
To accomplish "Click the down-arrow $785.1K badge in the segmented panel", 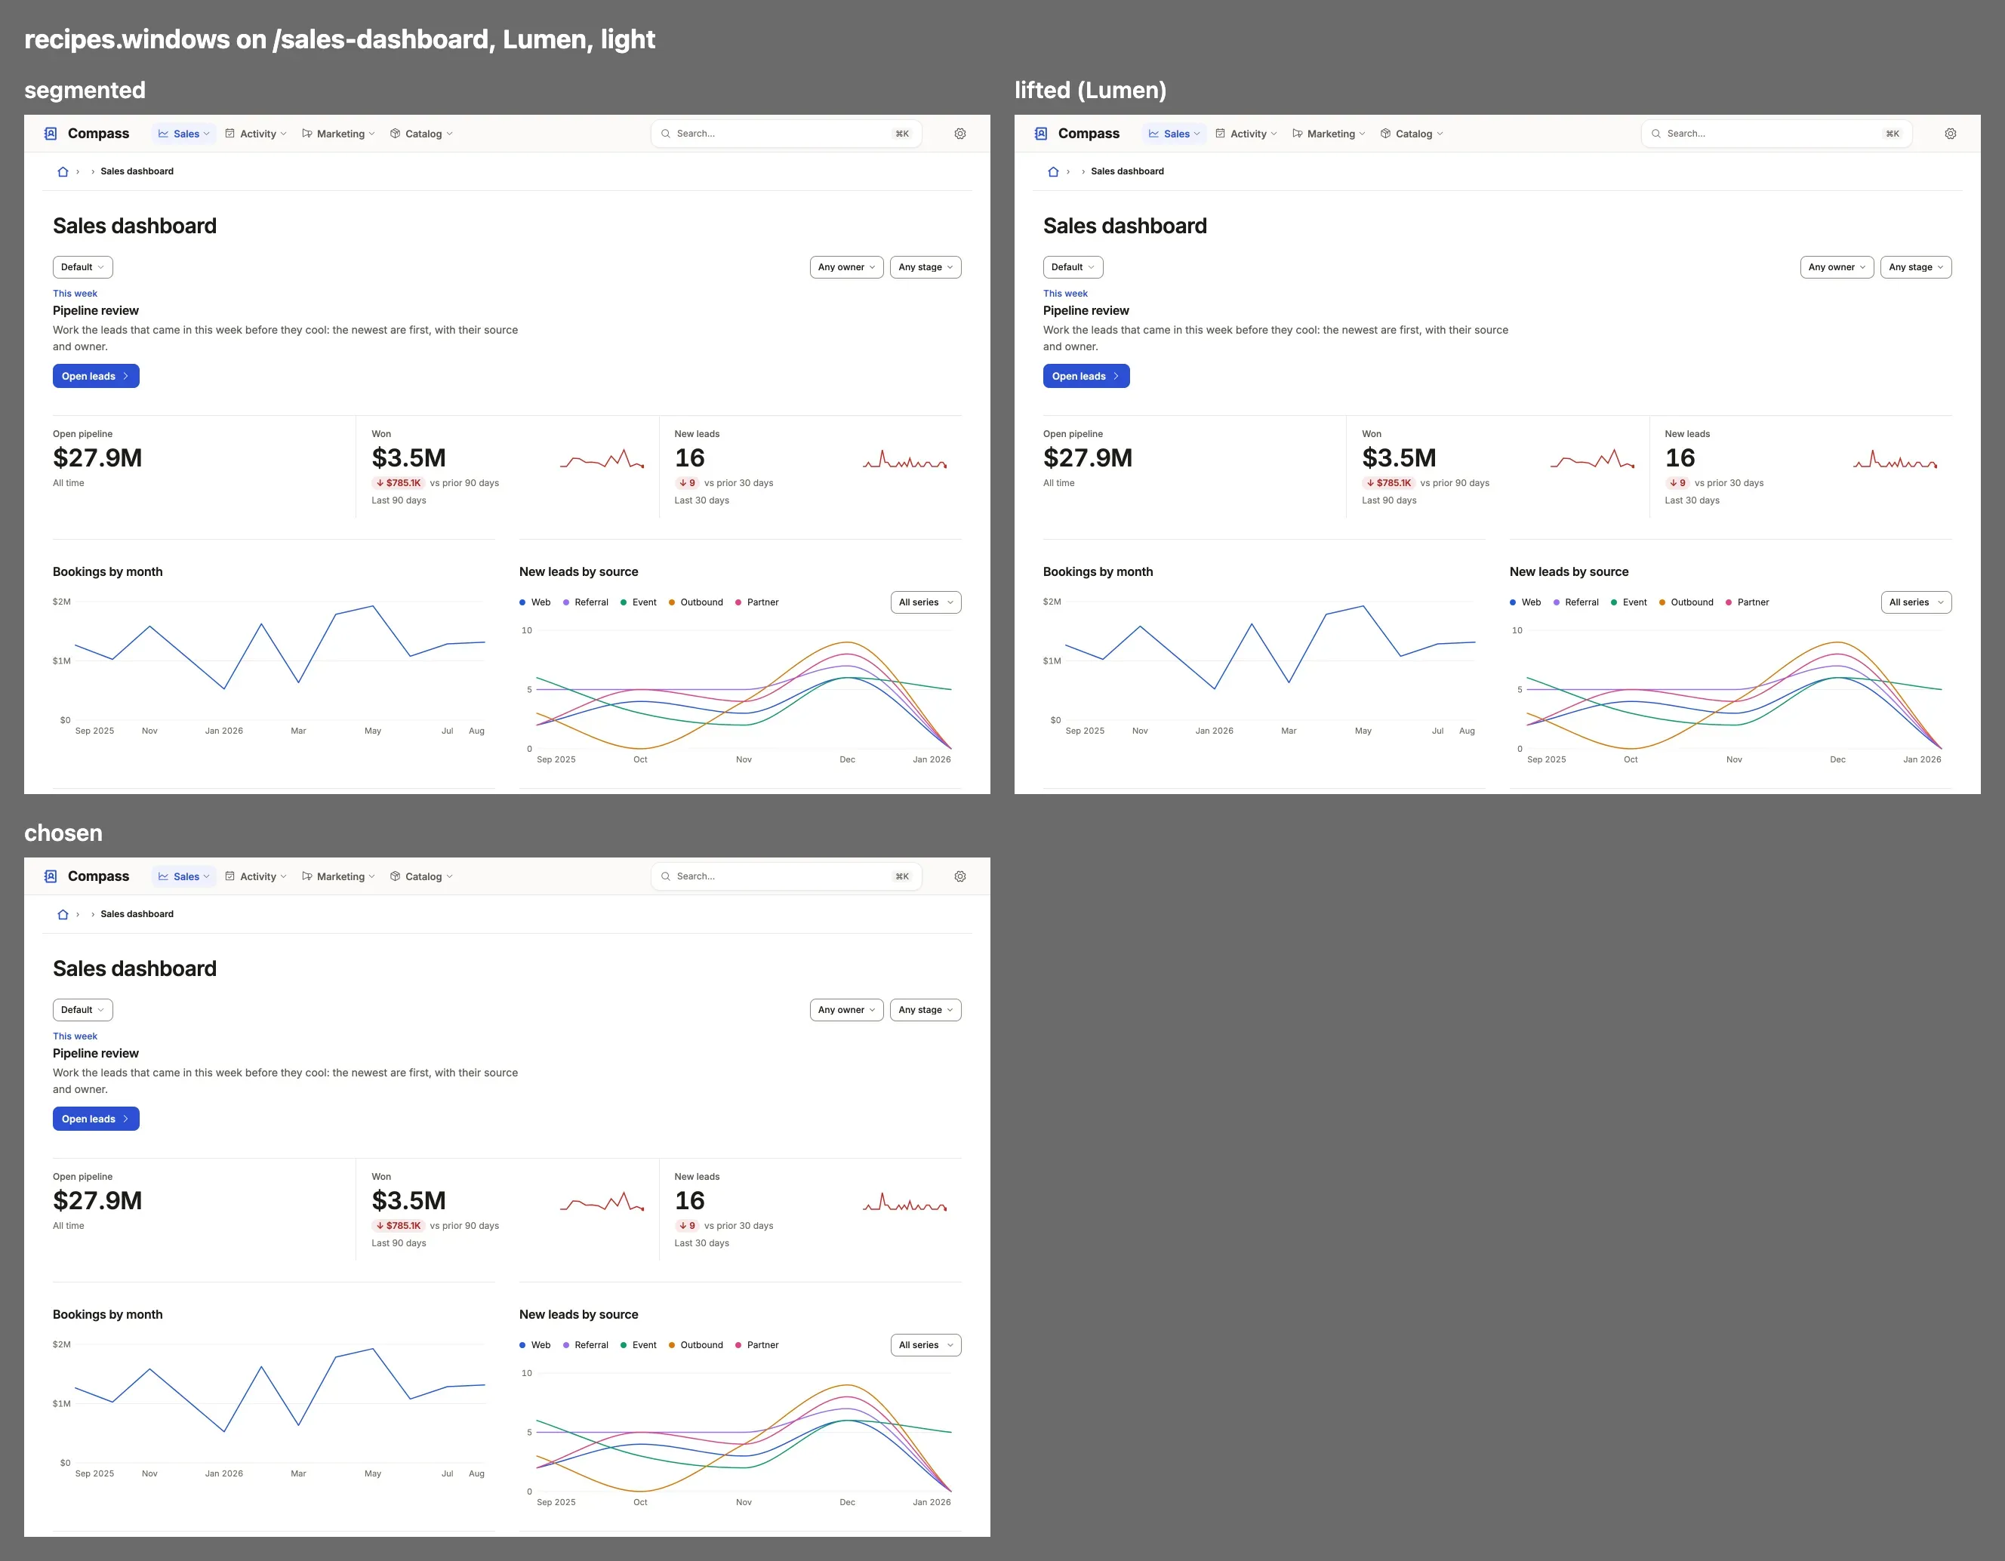I will [399, 483].
